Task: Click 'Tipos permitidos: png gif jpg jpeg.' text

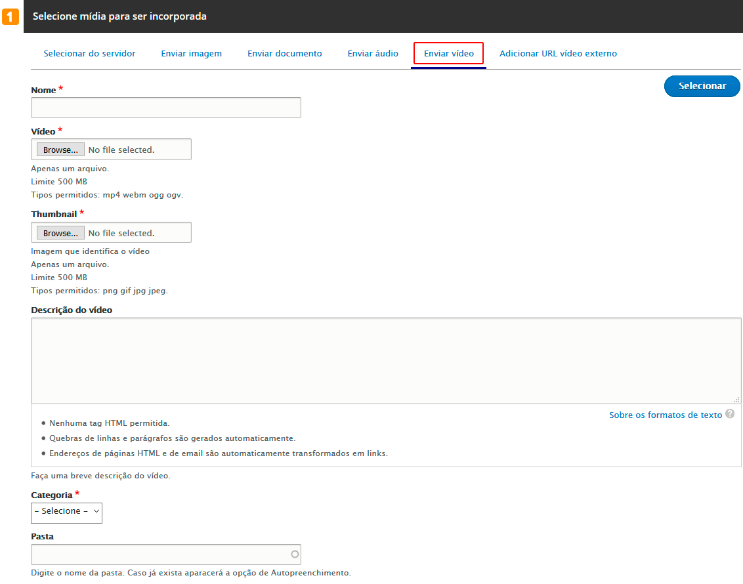Action: [100, 290]
